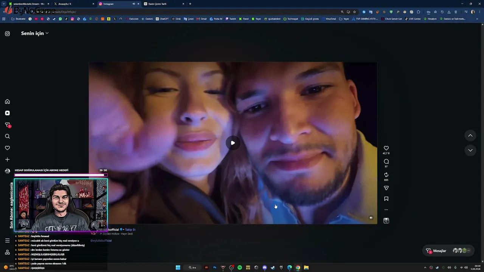Open Steam from the taskbar
Screen dimensions: 484x272
[x=273, y=267]
